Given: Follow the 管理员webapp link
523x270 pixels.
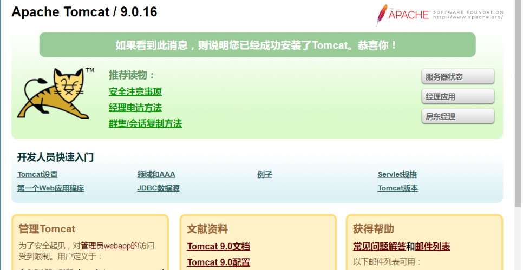Looking at the screenshot, I should (109, 246).
